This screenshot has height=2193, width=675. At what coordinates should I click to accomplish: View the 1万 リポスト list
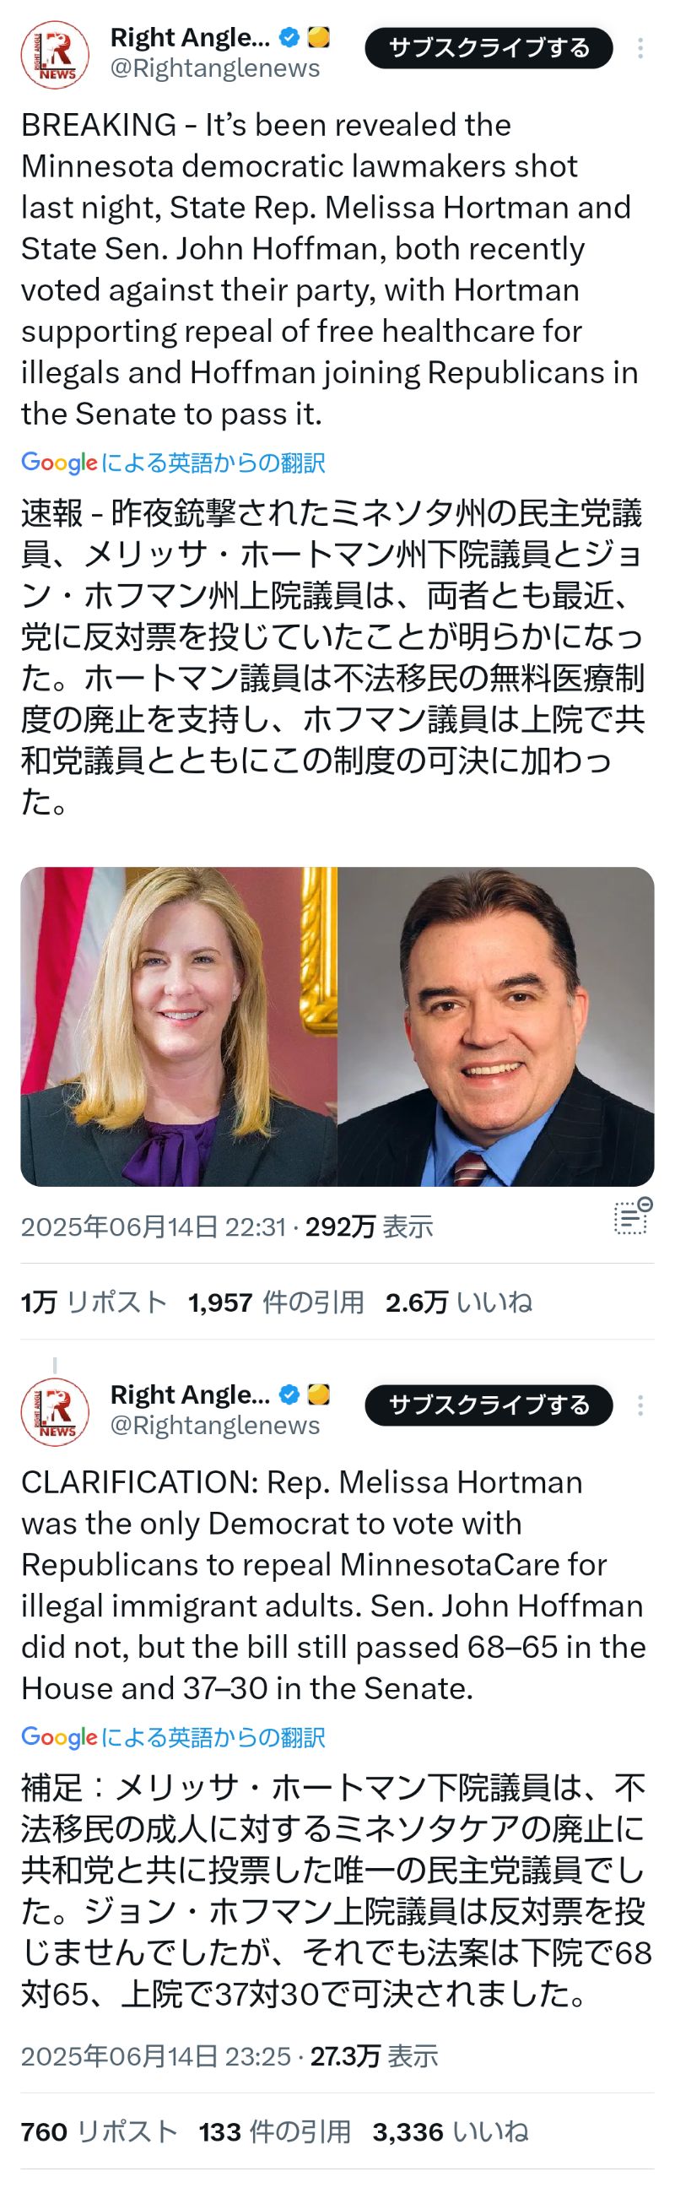94,1302
